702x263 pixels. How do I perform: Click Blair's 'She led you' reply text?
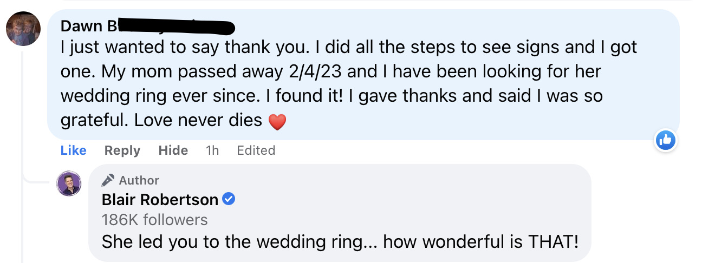(340, 241)
